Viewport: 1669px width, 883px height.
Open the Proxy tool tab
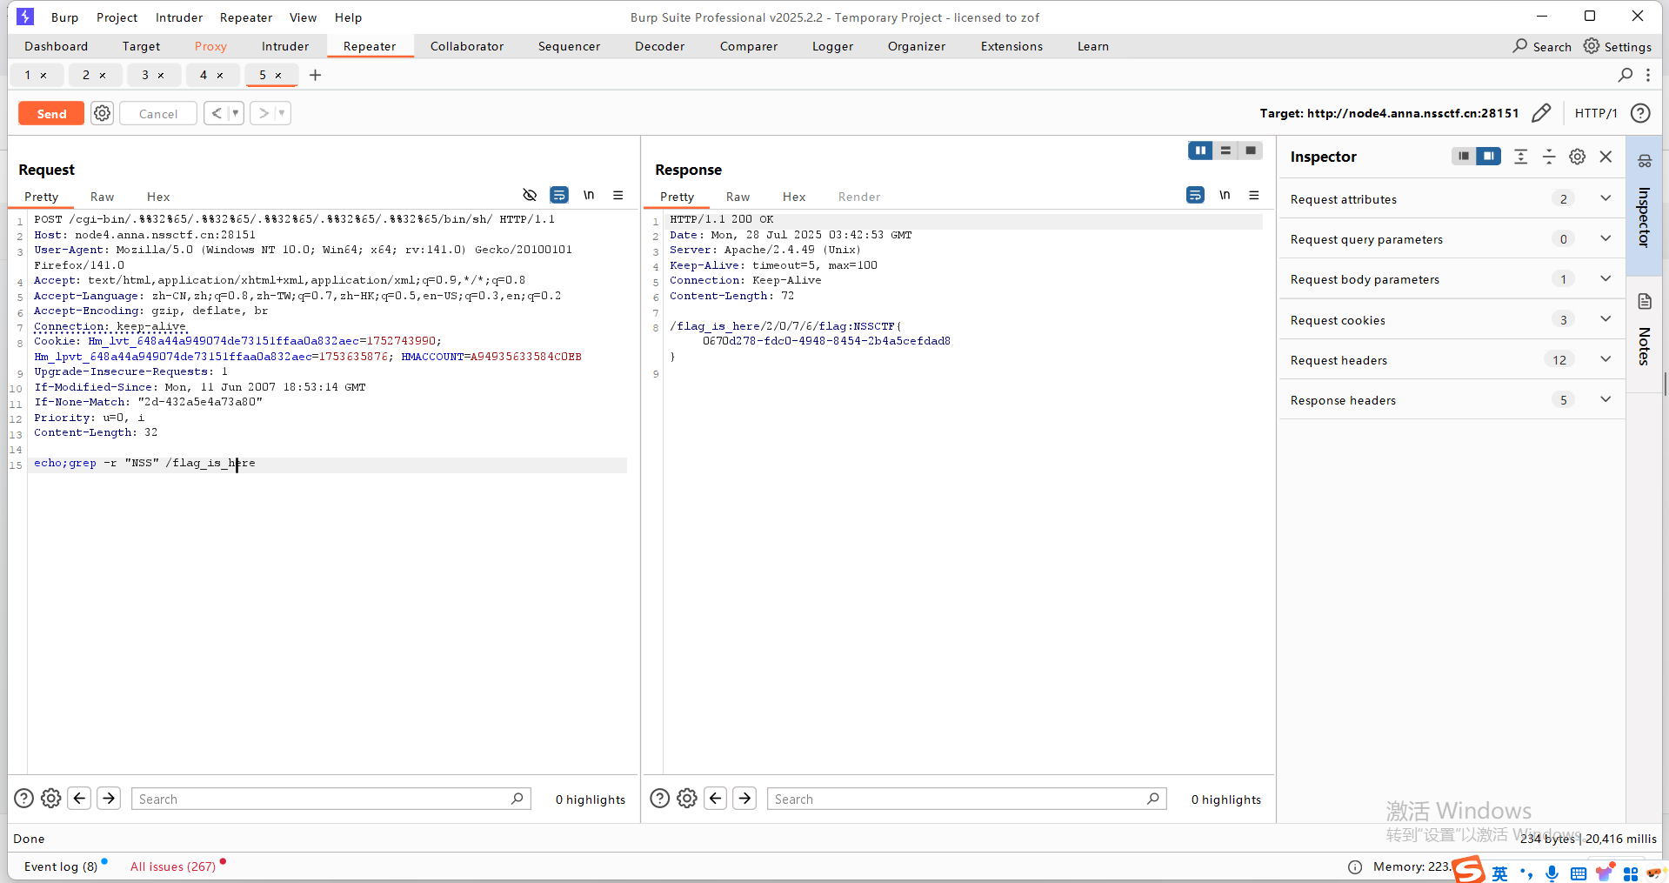210,47
